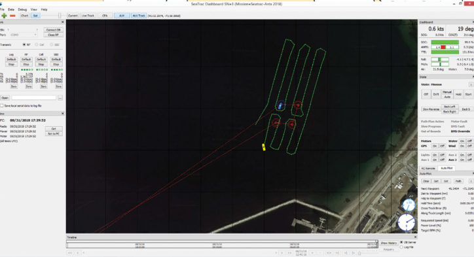
Task: Click the Log Default button
Action: 11,60
